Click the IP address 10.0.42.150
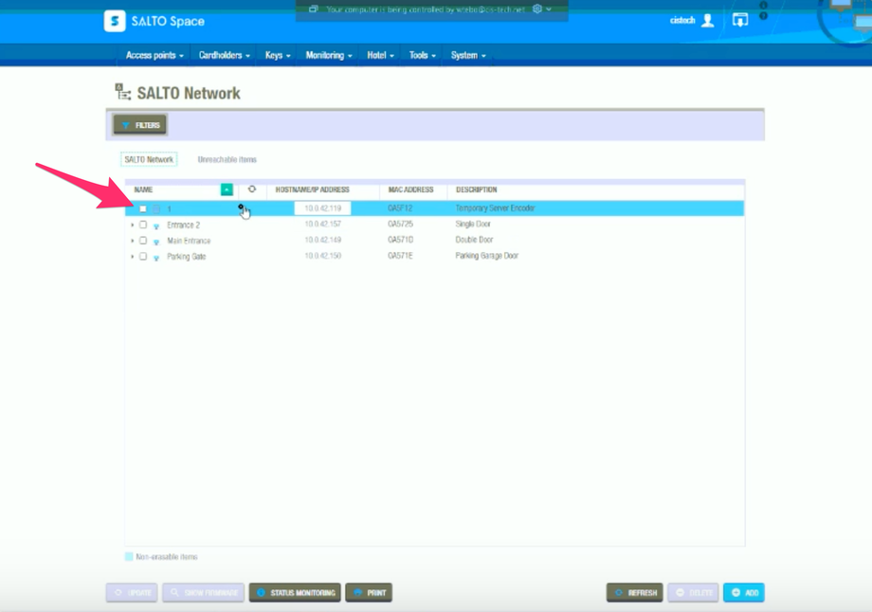Screen dimensions: 872x612 [322, 256]
